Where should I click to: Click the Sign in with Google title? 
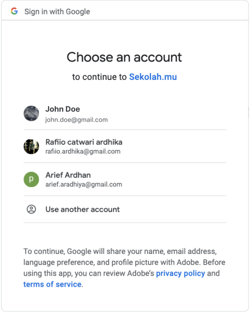click(x=57, y=12)
